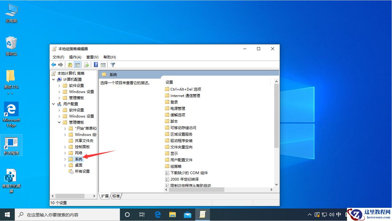Viewport: 392px width, 221px height.
Task: Open help via the blue question mark icon
Action: 95,65
